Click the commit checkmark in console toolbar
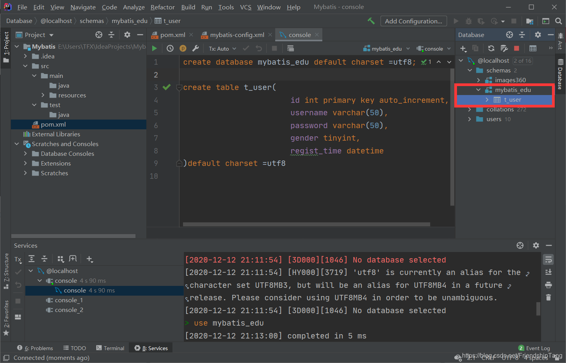Screen dimensions: 566x363 coord(246,48)
